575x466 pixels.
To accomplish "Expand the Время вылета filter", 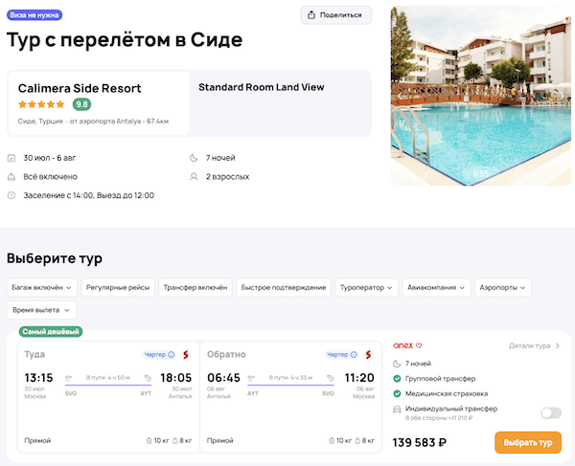I will pyautogui.click(x=41, y=310).
